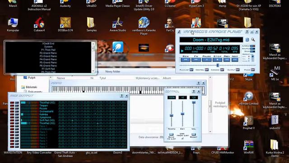Image resolution: width=289 pixels, height=163 pixels.
Task: Click the Fw fast-forward button
Action: tap(196, 60)
